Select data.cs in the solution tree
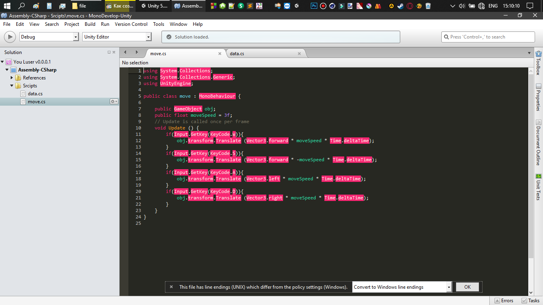The width and height of the screenshot is (543, 305). (35, 94)
